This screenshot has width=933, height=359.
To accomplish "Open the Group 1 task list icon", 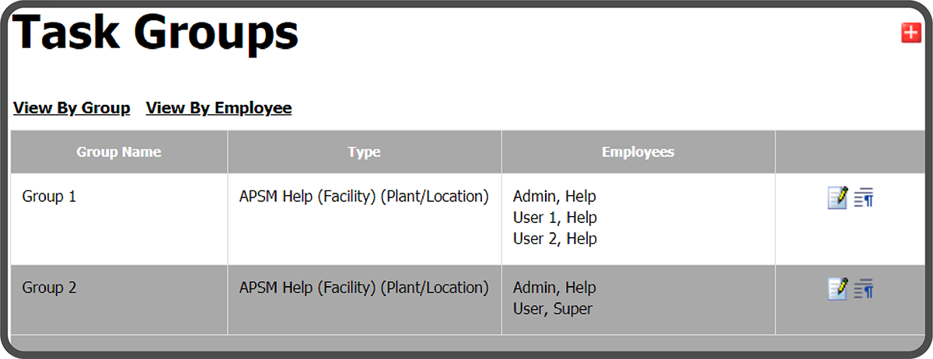I will click(x=864, y=198).
